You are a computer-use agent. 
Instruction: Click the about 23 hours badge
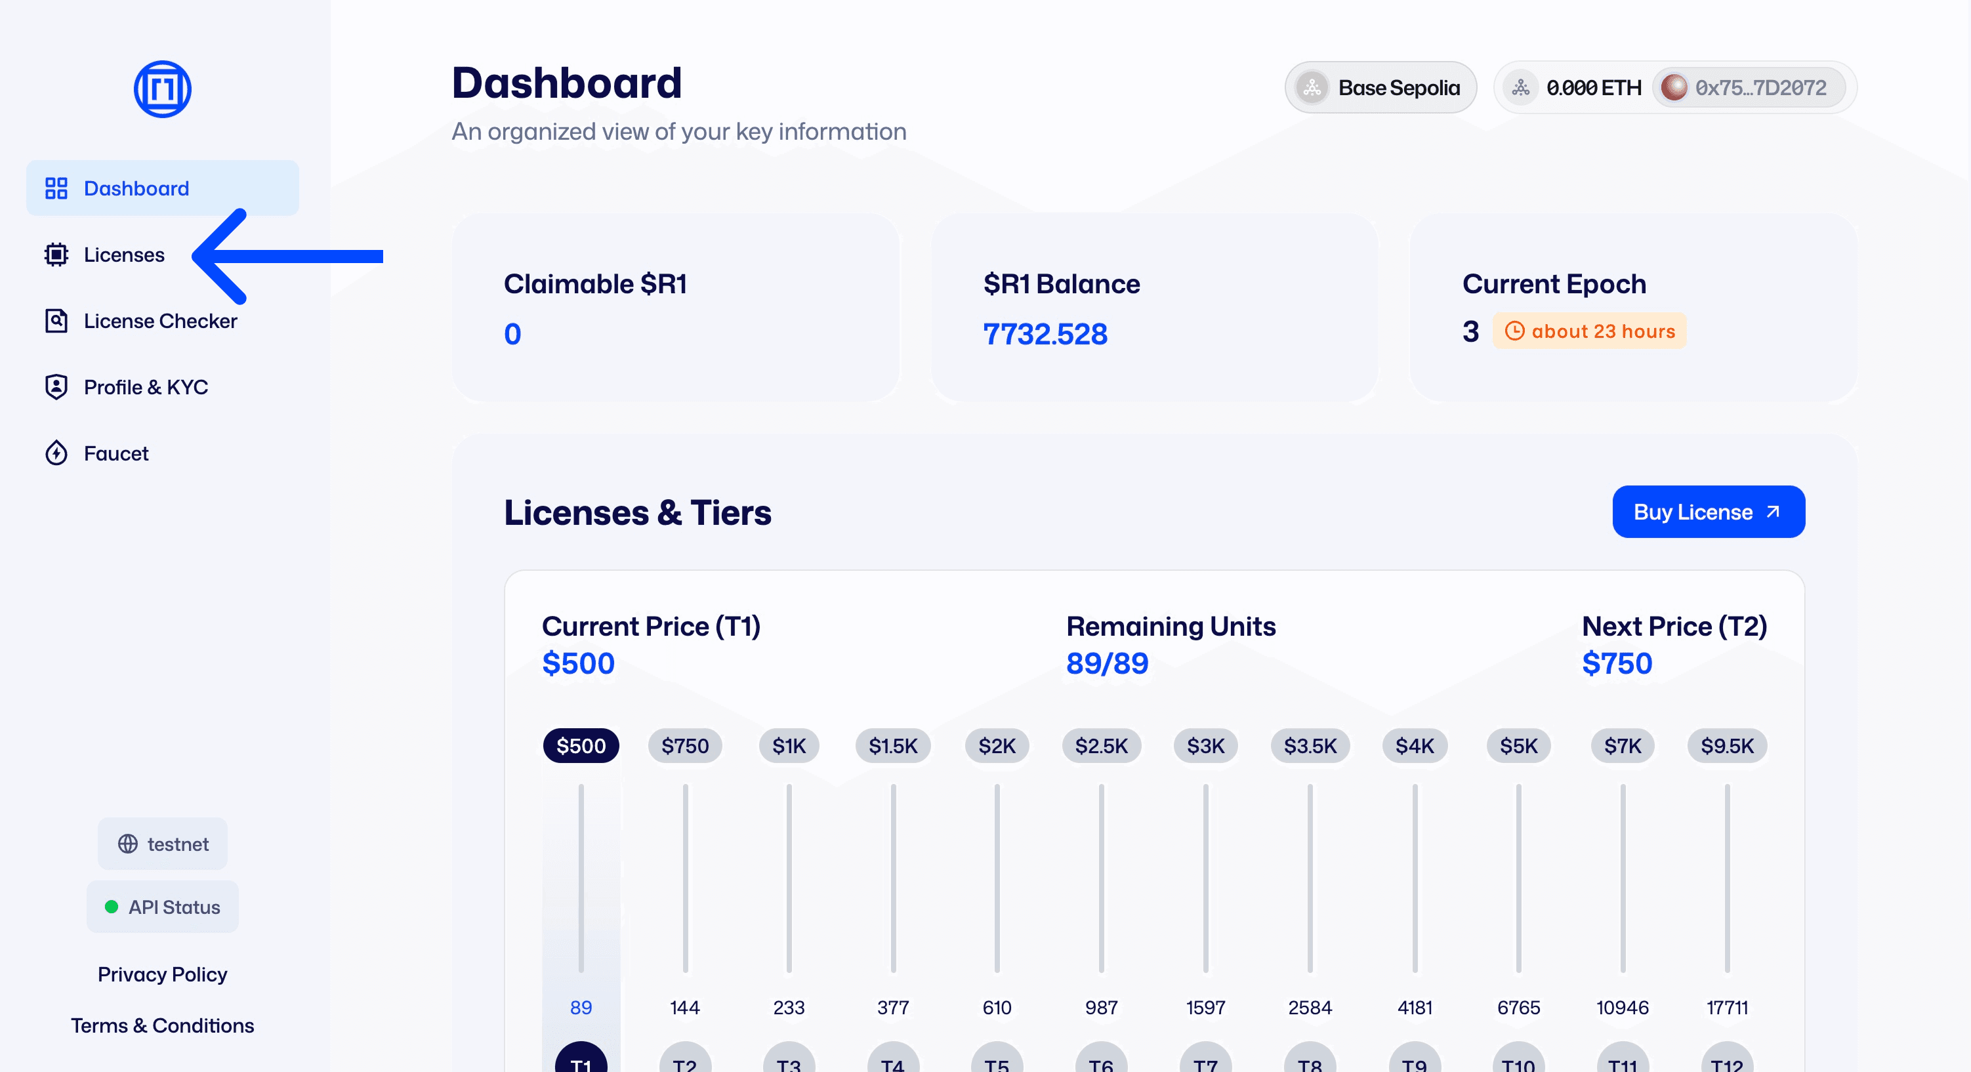point(1589,331)
